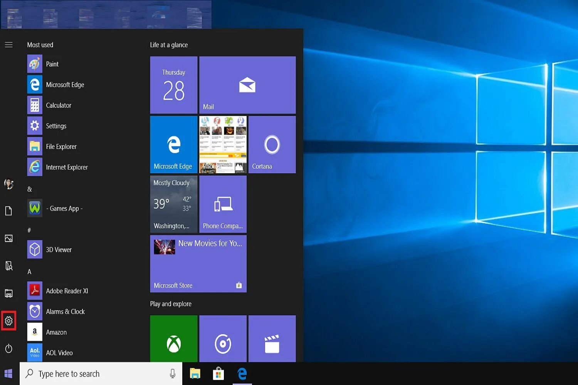The width and height of the screenshot is (578, 385).
Task: Open Settings gear in the Start sidebar
Action: 8,321
